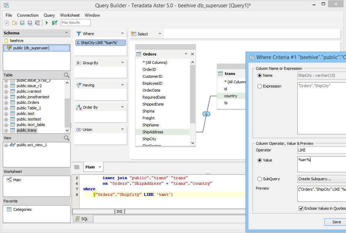Open the File menu
The height and width of the screenshot is (233, 346).
(x=9, y=15)
